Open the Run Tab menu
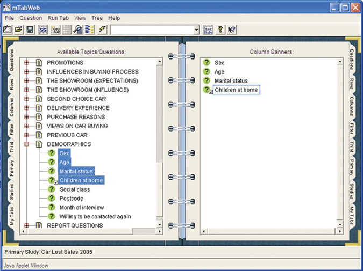Viewport: 363px width, 271px height. pyautogui.click(x=58, y=18)
